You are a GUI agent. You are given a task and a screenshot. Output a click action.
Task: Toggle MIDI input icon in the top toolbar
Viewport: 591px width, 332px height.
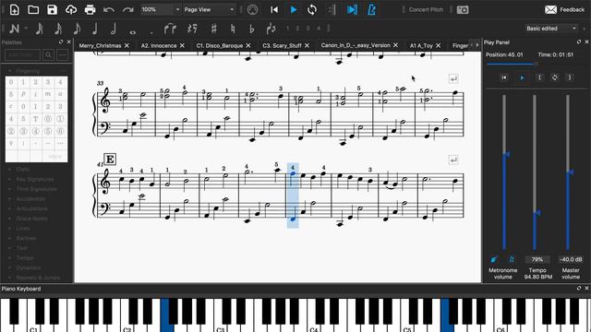[x=252, y=9]
